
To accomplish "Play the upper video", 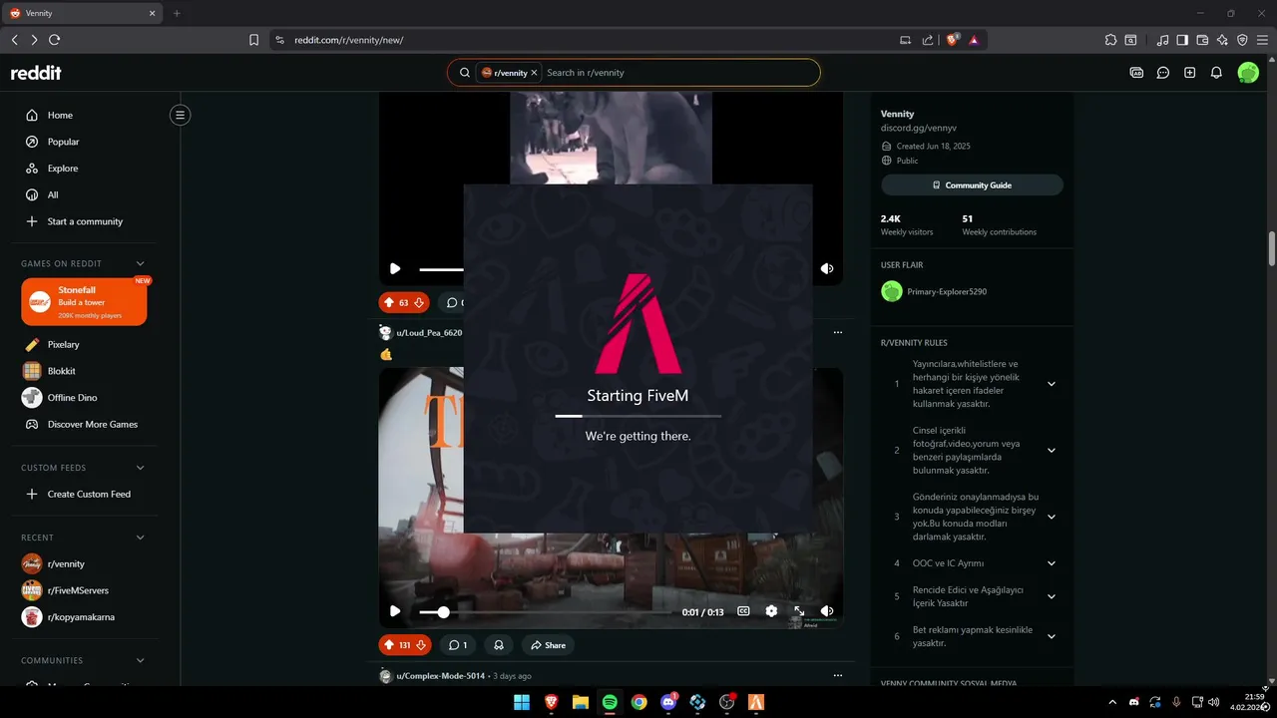I will 395,268.
